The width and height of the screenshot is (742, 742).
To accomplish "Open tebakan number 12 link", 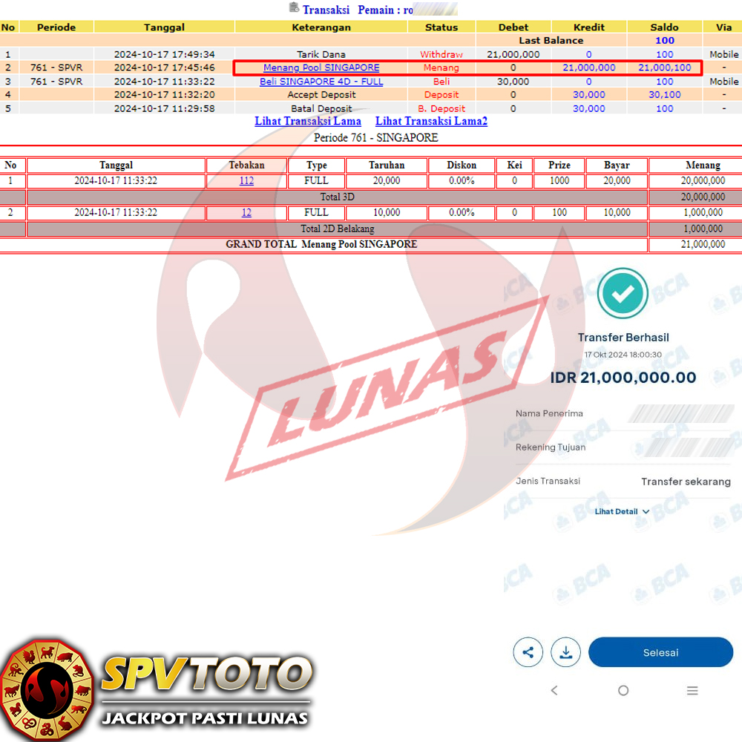I will pyautogui.click(x=246, y=213).
